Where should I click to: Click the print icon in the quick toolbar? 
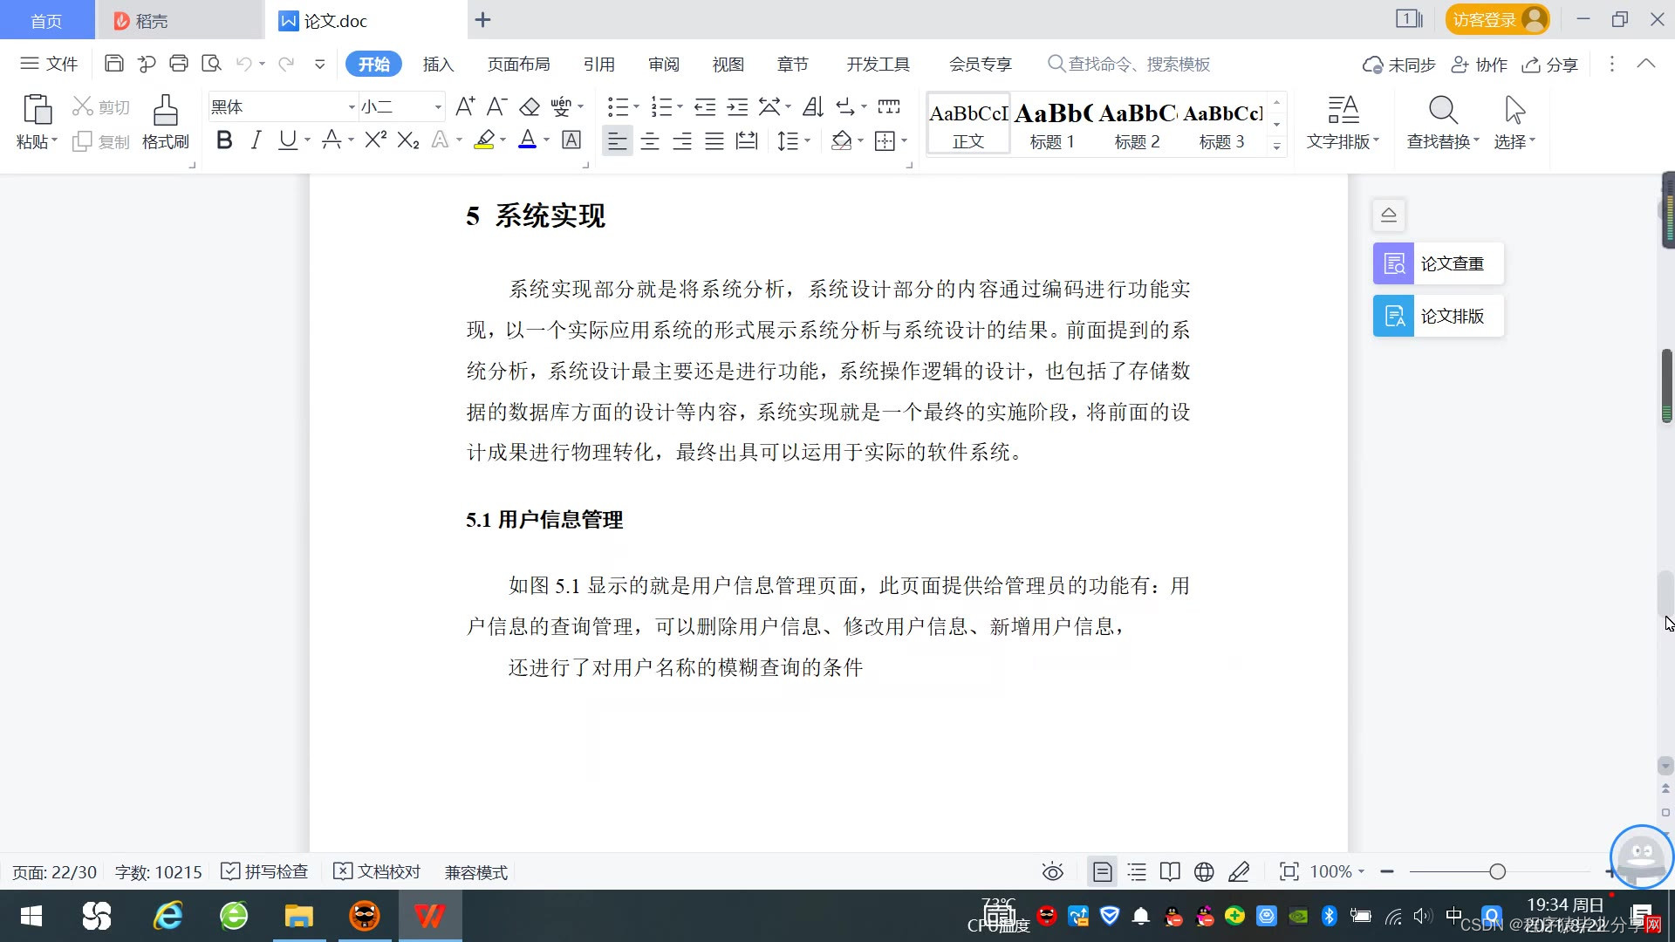coord(179,64)
